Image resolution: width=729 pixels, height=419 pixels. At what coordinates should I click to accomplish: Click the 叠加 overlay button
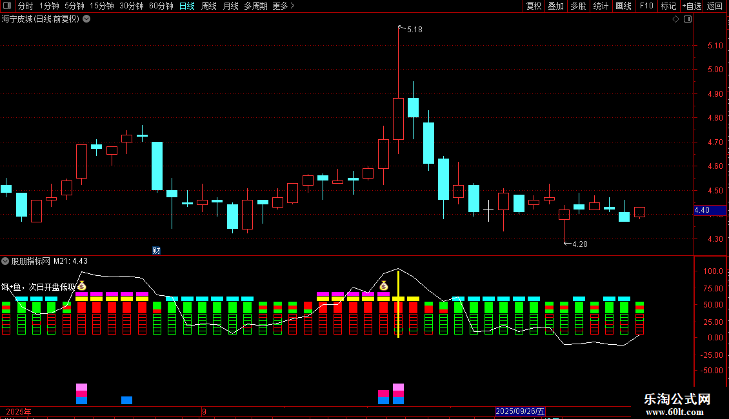[555, 6]
